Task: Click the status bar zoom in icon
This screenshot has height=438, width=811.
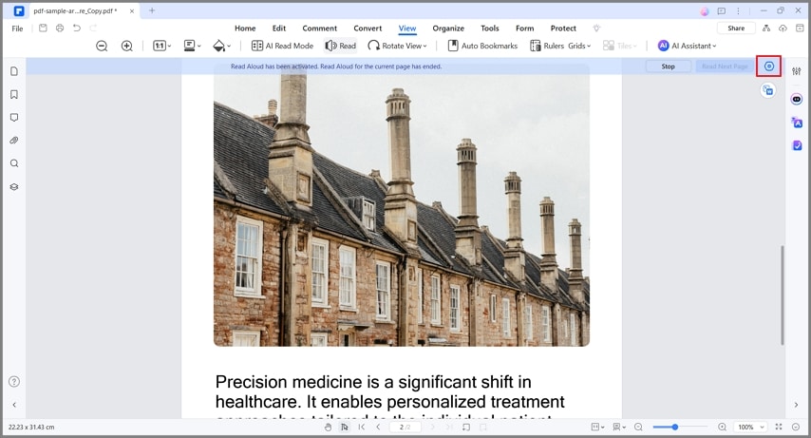Action: point(722,428)
